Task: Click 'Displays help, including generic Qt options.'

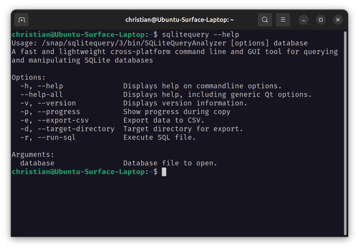Action: point(217,95)
